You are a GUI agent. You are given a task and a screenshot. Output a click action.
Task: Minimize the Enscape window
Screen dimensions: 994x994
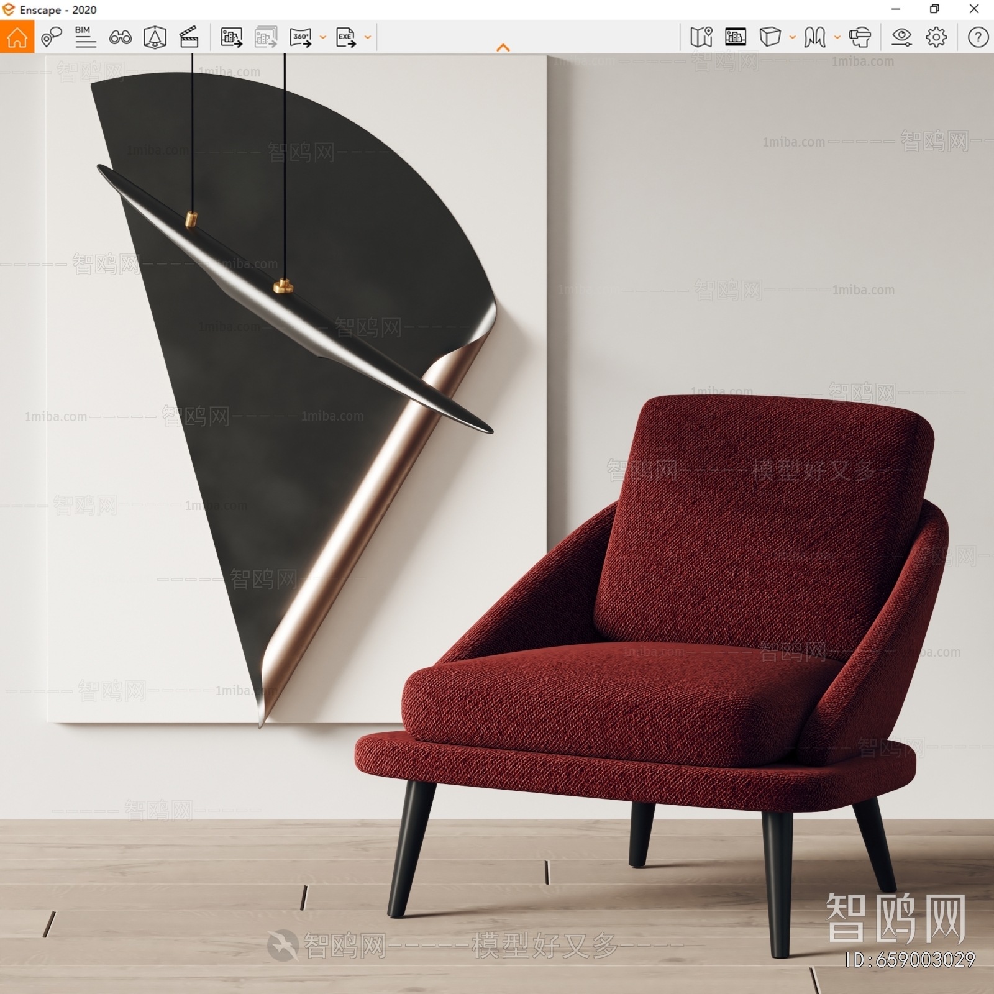coord(896,9)
